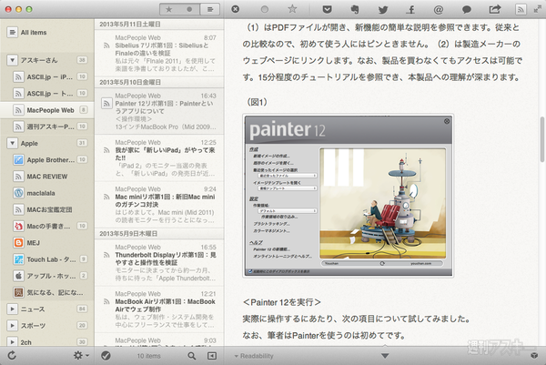Expand the ニュース folder

12,309
